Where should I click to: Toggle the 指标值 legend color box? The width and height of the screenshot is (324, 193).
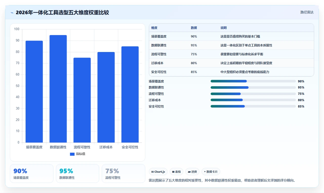pos(72,154)
